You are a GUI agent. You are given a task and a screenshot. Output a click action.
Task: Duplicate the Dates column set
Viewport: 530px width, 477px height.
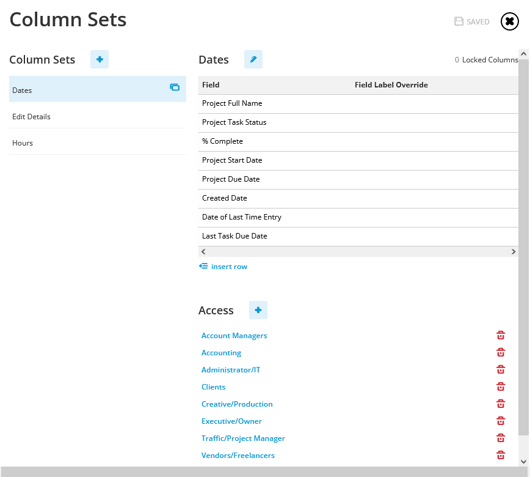(175, 87)
